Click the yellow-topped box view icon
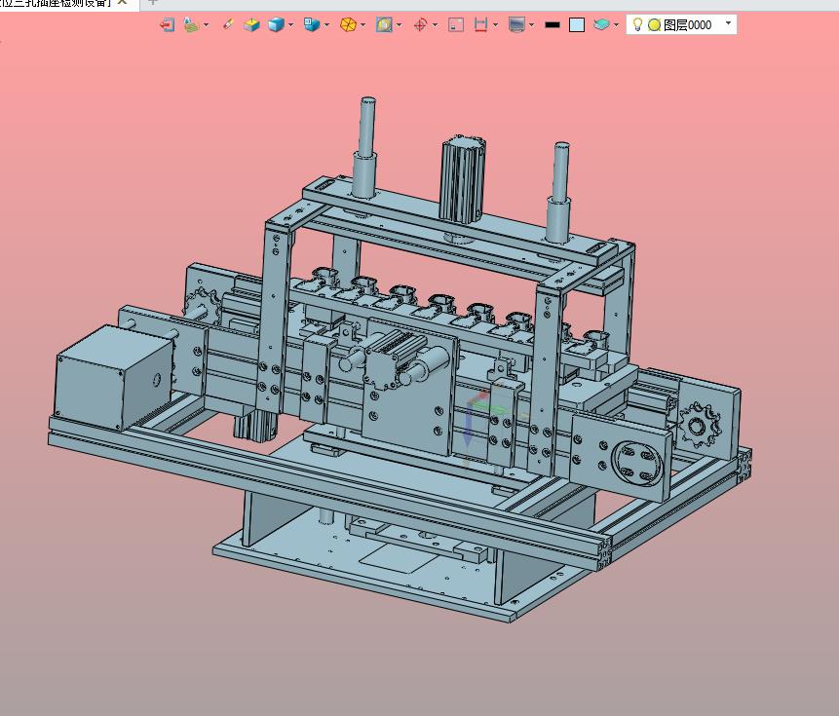Screen dimensions: 839x716 click(x=251, y=24)
